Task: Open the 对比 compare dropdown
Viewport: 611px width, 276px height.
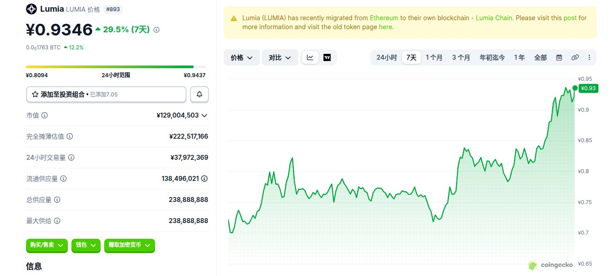Action: pos(280,57)
